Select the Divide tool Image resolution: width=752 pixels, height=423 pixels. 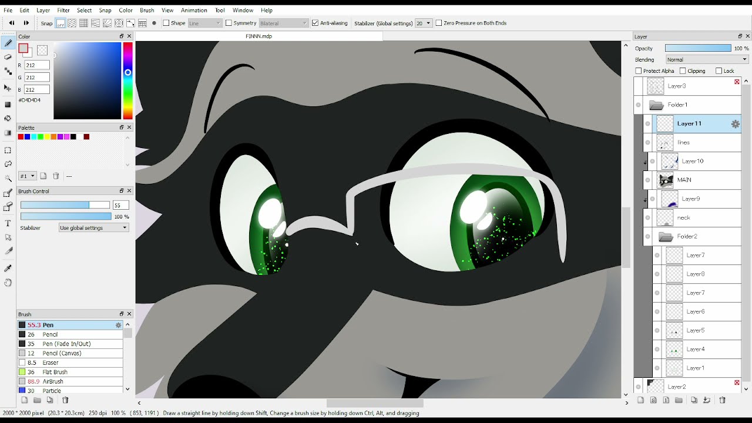pyautogui.click(x=8, y=251)
